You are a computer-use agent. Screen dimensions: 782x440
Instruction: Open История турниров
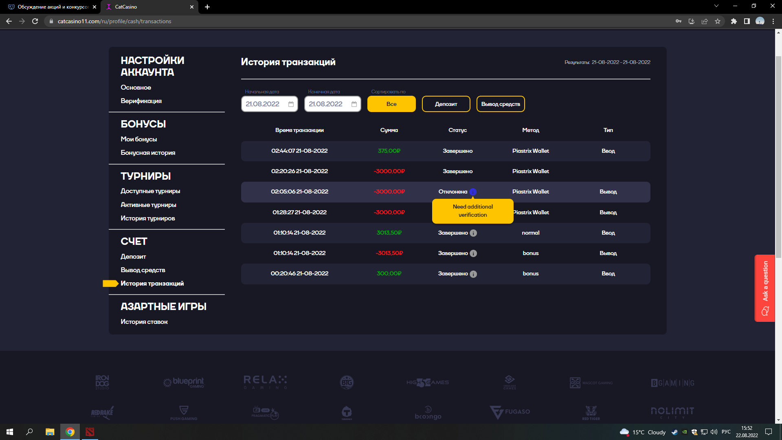pos(148,218)
